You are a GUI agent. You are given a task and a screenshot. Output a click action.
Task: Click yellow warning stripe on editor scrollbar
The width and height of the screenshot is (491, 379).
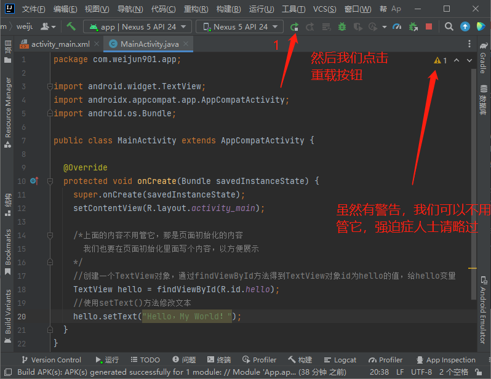(x=472, y=268)
